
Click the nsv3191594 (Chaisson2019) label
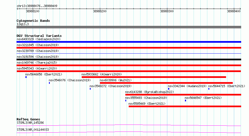click(x=38, y=57)
